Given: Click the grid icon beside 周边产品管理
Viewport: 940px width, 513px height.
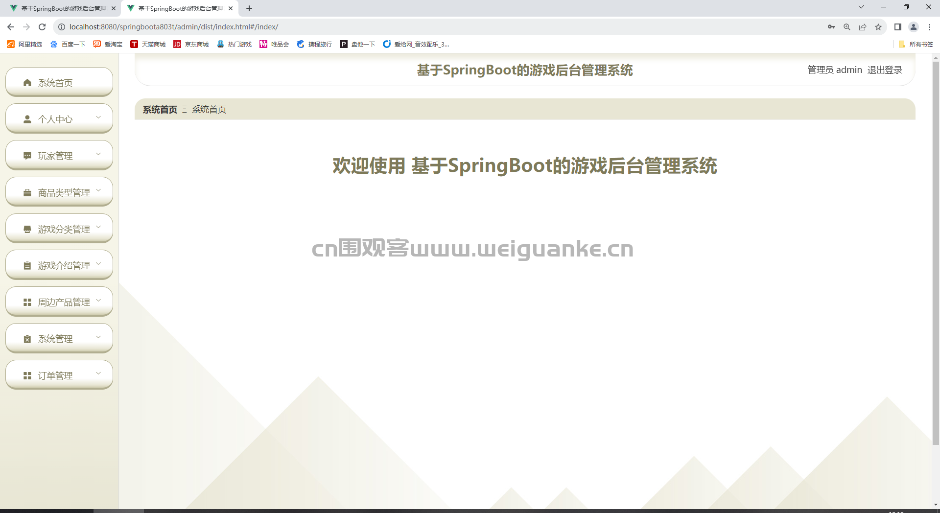Looking at the screenshot, I should (x=27, y=302).
